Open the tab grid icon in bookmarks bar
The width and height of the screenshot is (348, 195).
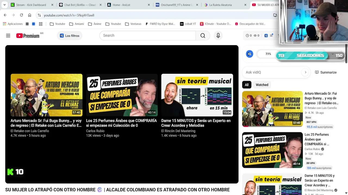41,24
